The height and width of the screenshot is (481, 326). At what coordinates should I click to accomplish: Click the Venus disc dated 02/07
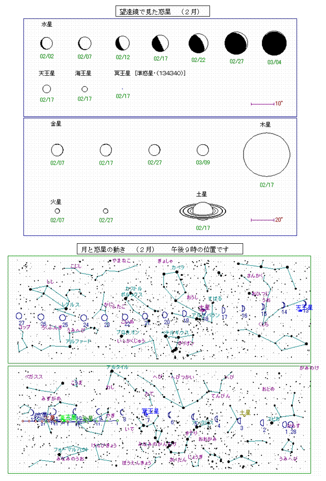58,150
